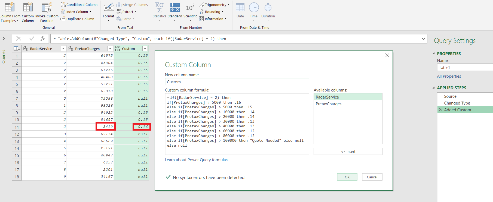Click the New column name field
Viewport: 493px width, 202px height.
point(237,82)
